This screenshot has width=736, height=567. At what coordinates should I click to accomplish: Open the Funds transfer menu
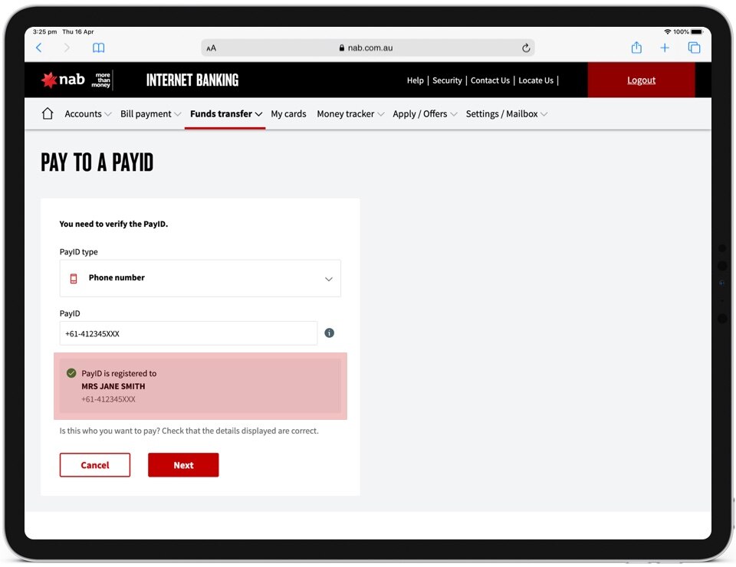[x=225, y=114]
